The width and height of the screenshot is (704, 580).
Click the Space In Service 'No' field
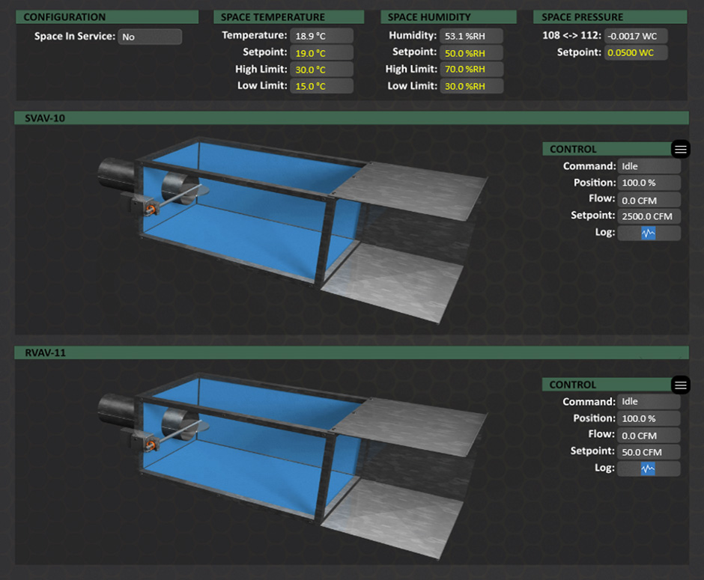[x=150, y=37]
